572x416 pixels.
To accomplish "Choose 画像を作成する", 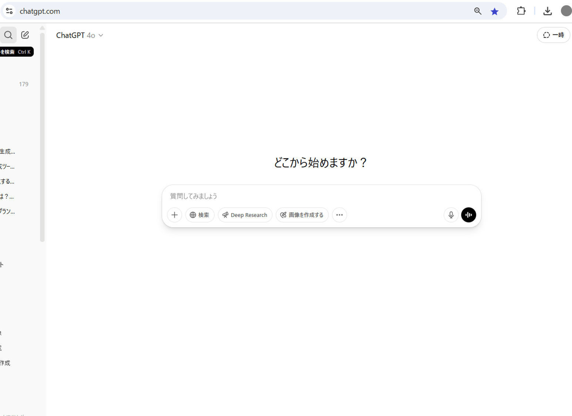I will click(x=302, y=215).
